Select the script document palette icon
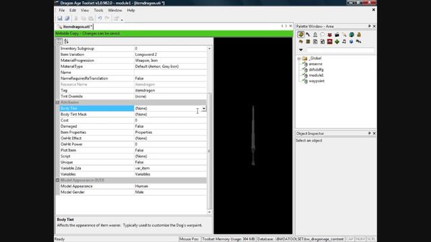Viewport: 431px width, 242px height. (x=315, y=42)
